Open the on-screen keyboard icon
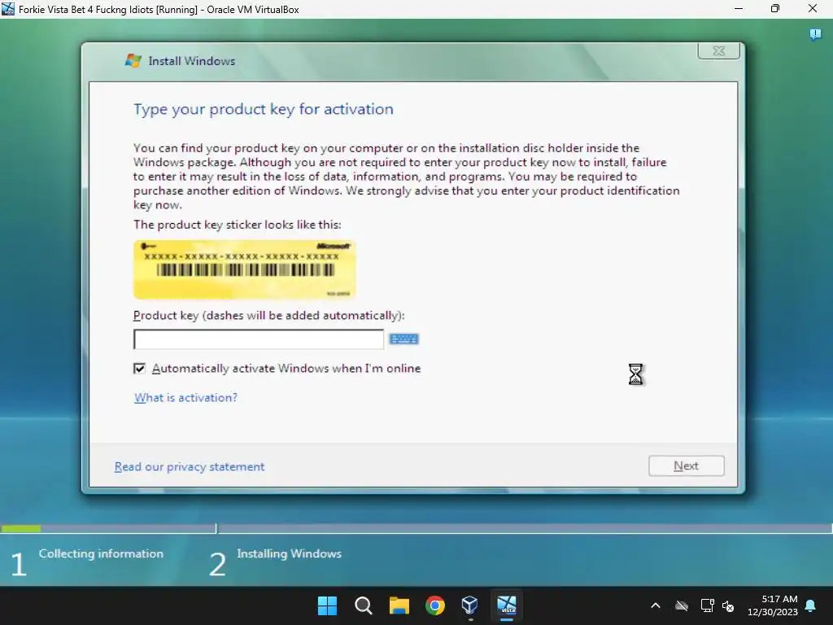The height and width of the screenshot is (625, 833). (403, 339)
